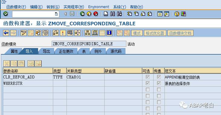The height and width of the screenshot is (115, 221).
Task: Switch to the 表 tab
Action: click(84, 51)
